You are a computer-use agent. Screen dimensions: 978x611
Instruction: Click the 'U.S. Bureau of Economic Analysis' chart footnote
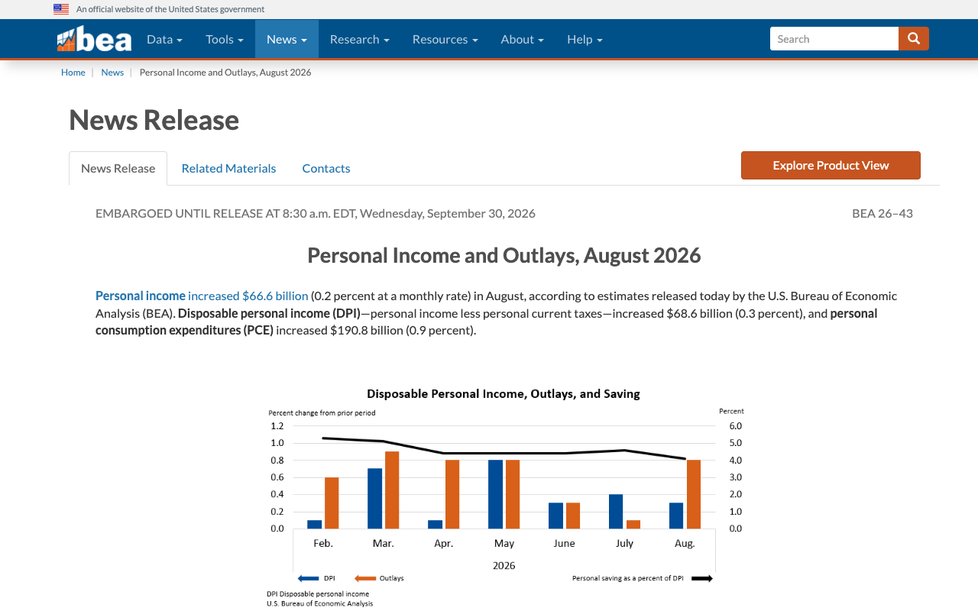(x=320, y=603)
